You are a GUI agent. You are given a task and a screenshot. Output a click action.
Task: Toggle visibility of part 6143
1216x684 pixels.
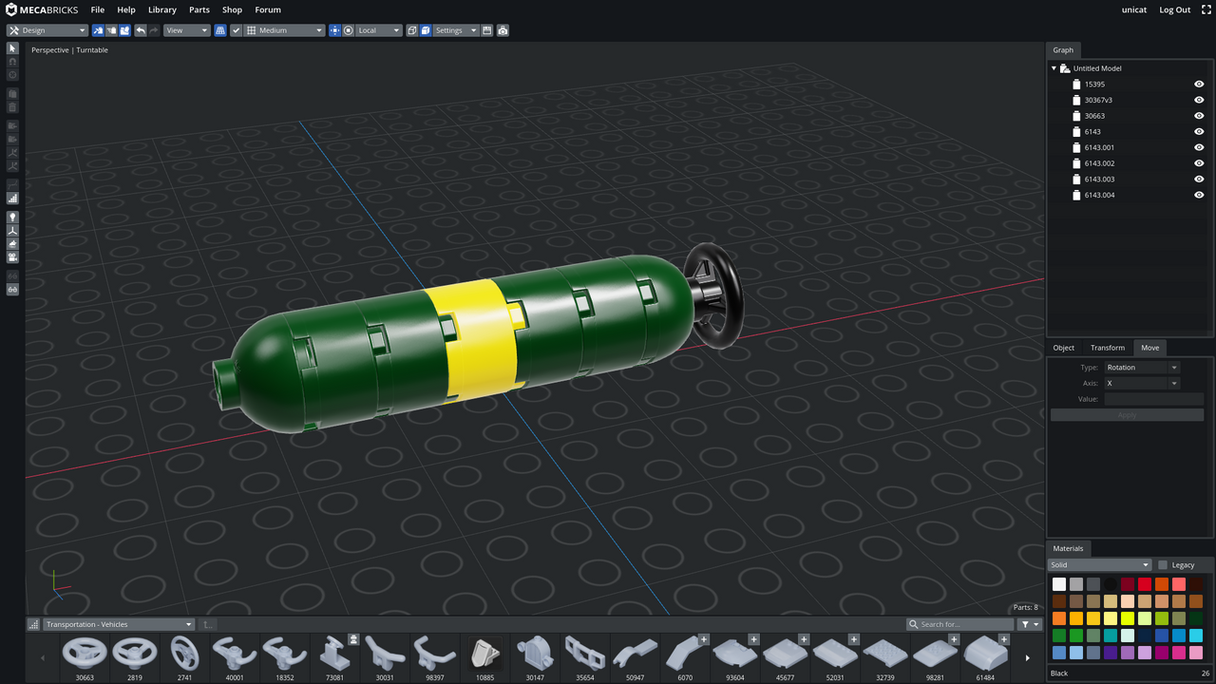tap(1199, 131)
